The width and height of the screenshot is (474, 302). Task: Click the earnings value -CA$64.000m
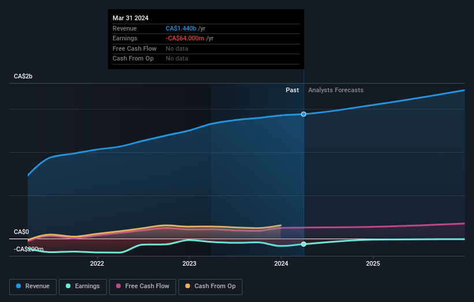pos(185,38)
